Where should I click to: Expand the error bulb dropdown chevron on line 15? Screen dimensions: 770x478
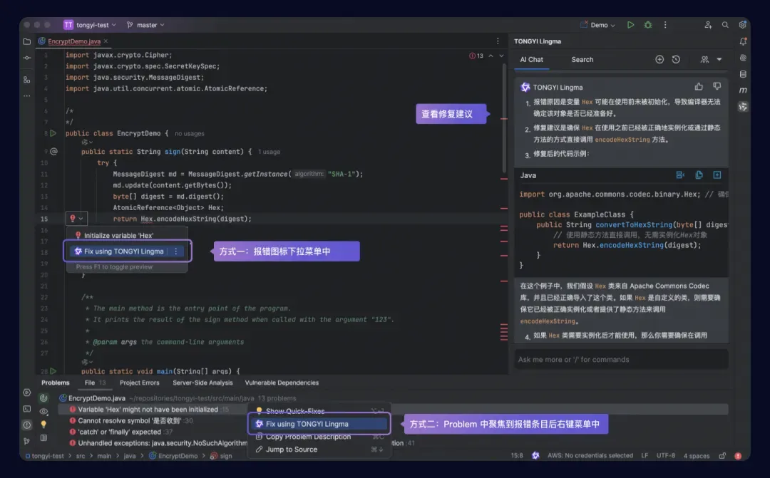pos(81,219)
